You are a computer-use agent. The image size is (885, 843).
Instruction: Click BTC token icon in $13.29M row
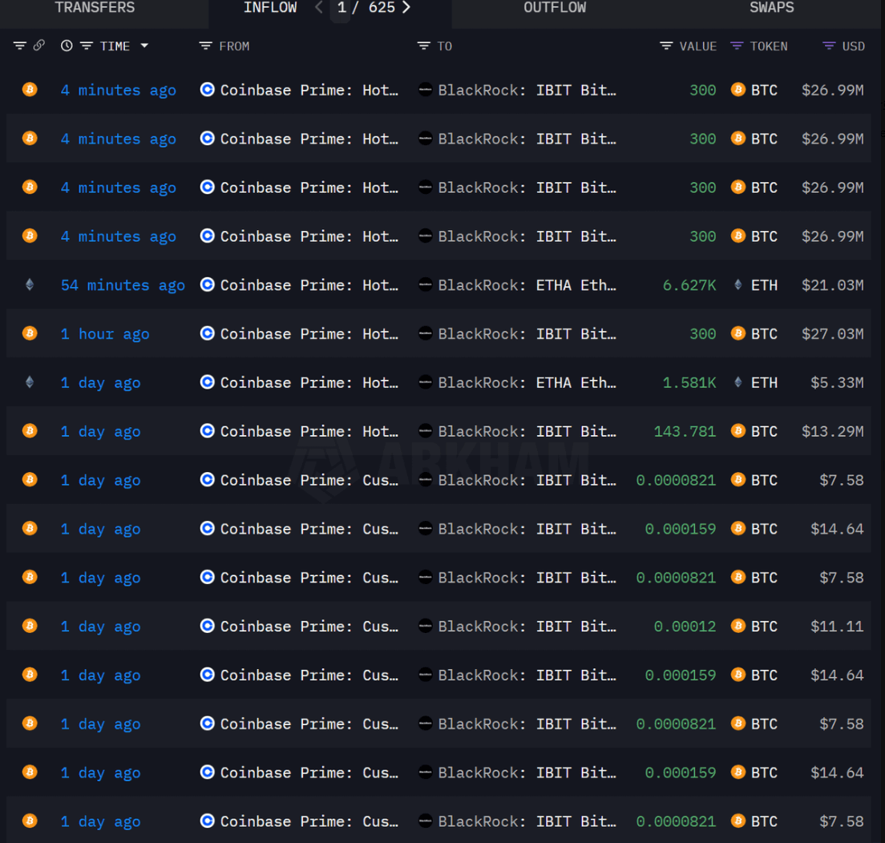coord(737,431)
